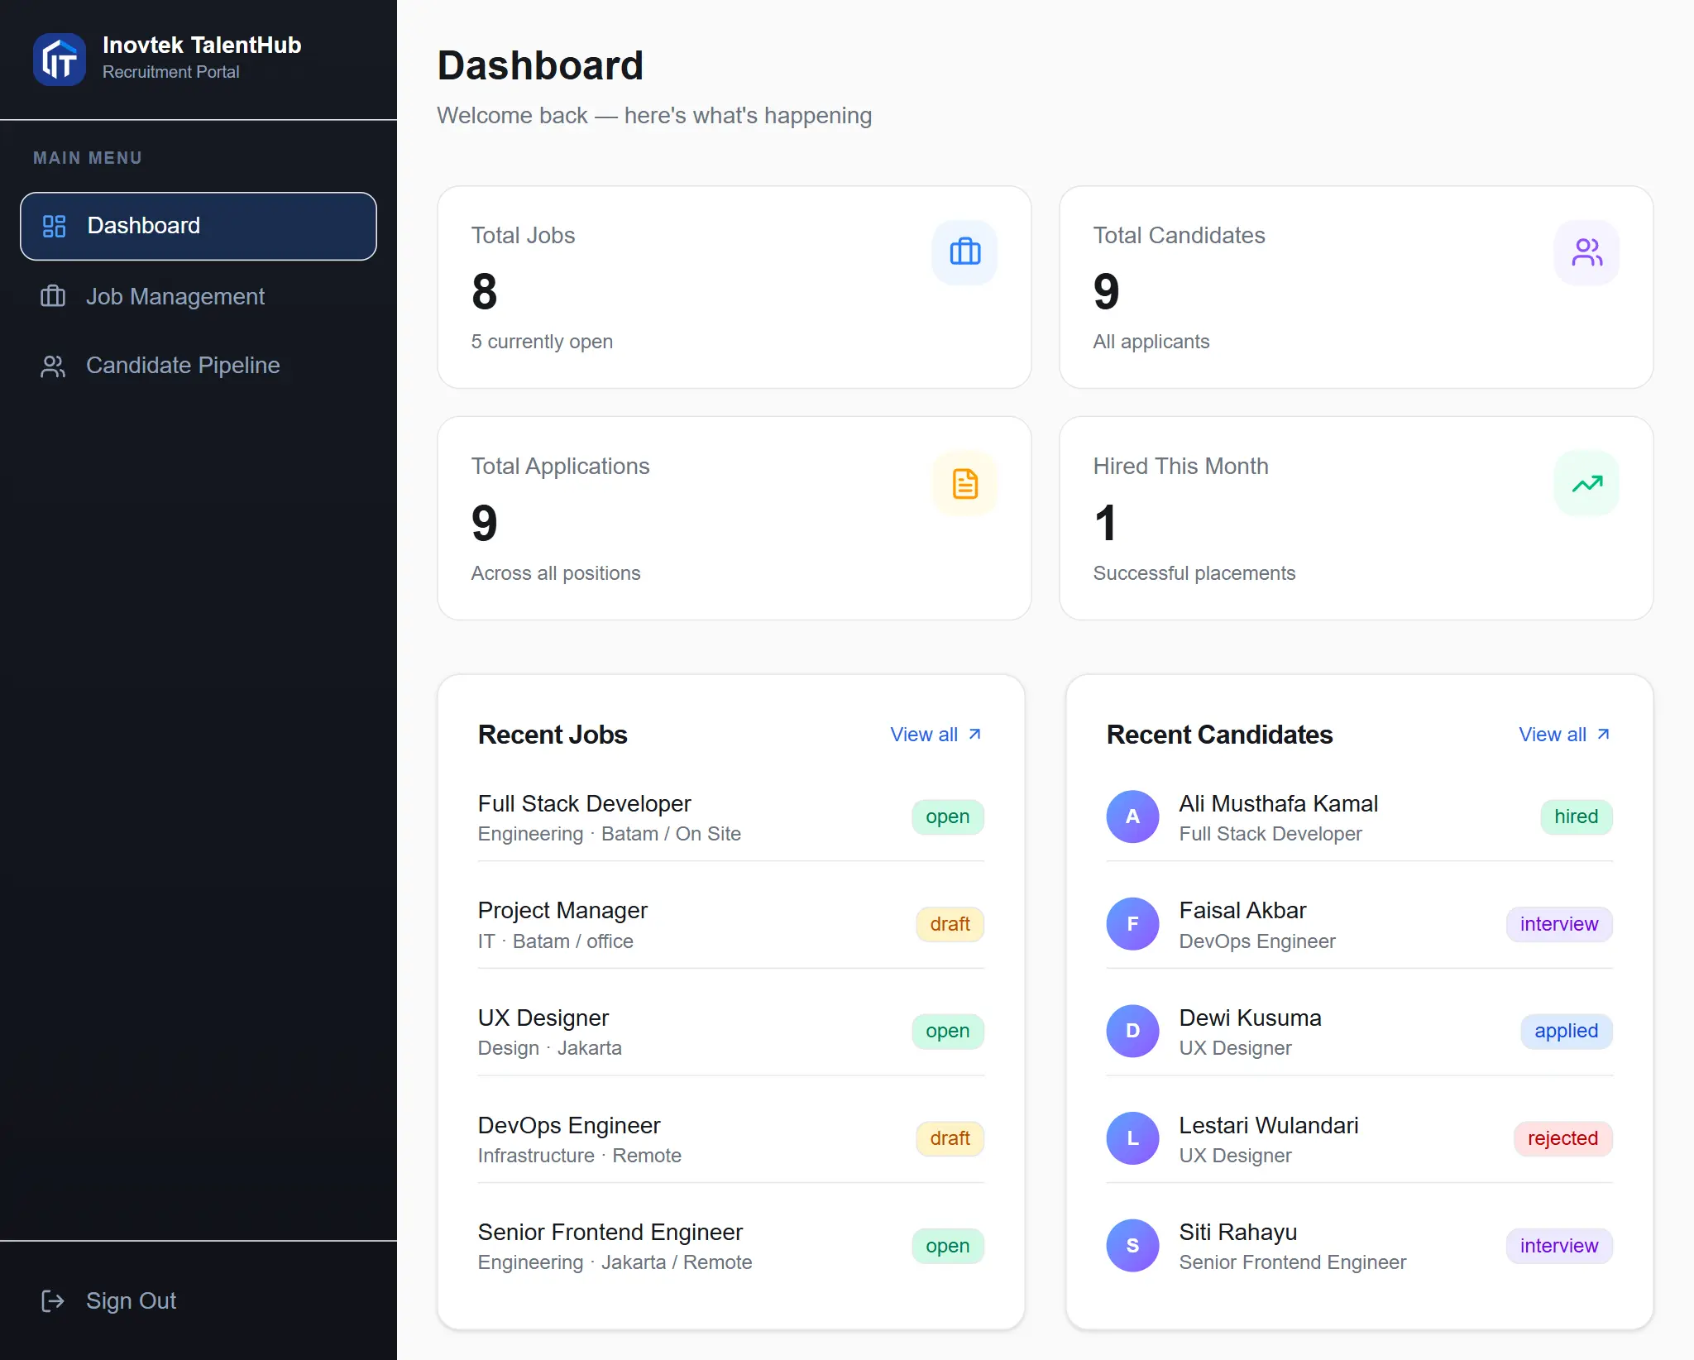The height and width of the screenshot is (1360, 1694).
Task: Click the 'All applicants' text
Action: pyautogui.click(x=1151, y=342)
